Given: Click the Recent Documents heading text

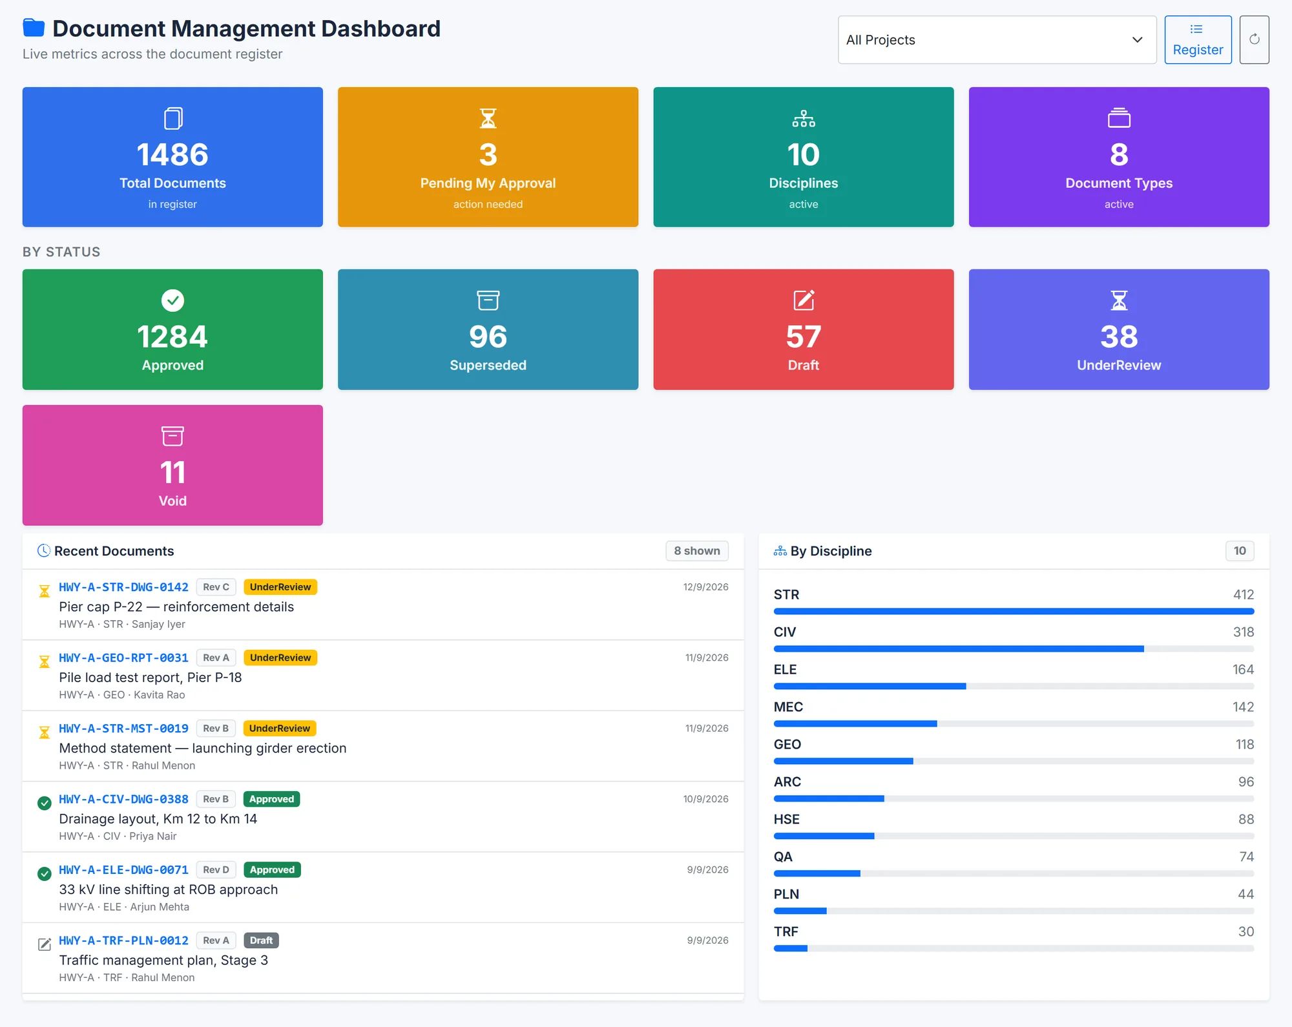Looking at the screenshot, I should [x=114, y=551].
